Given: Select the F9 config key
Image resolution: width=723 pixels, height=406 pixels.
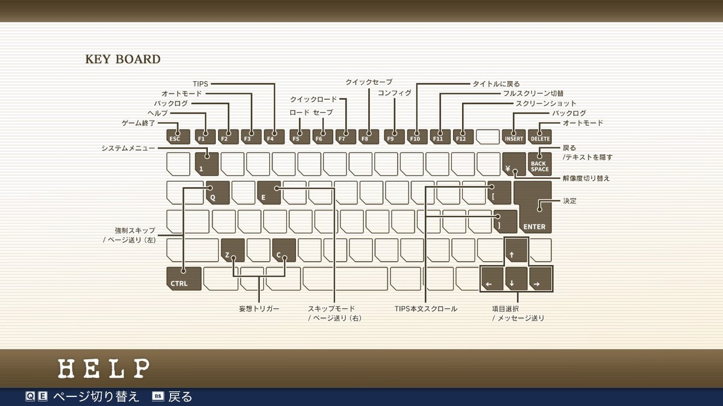Looking at the screenshot, I should [x=394, y=137].
